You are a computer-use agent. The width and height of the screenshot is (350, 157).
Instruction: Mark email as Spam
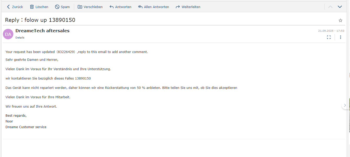tap(62, 7)
